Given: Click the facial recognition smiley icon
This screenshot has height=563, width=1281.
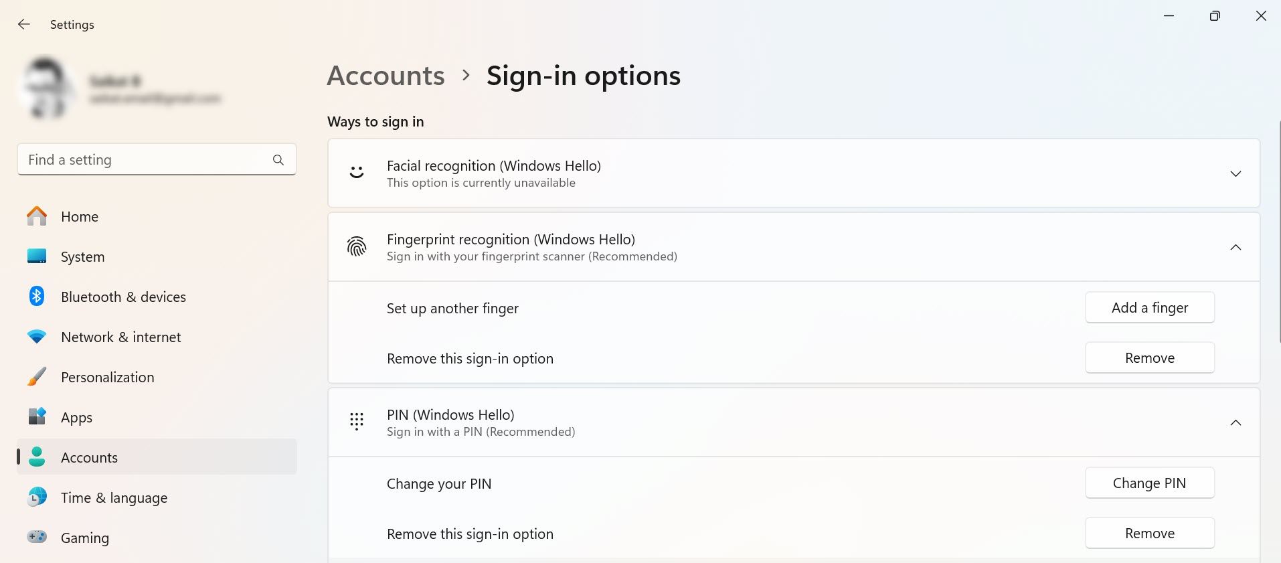Looking at the screenshot, I should (356, 173).
